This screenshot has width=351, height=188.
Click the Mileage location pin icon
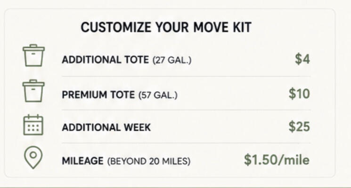point(33,157)
